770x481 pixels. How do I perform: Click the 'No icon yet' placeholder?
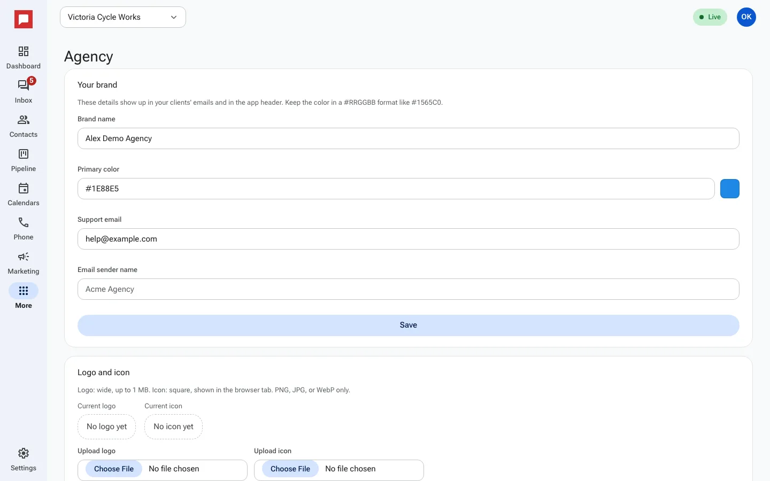tap(174, 427)
